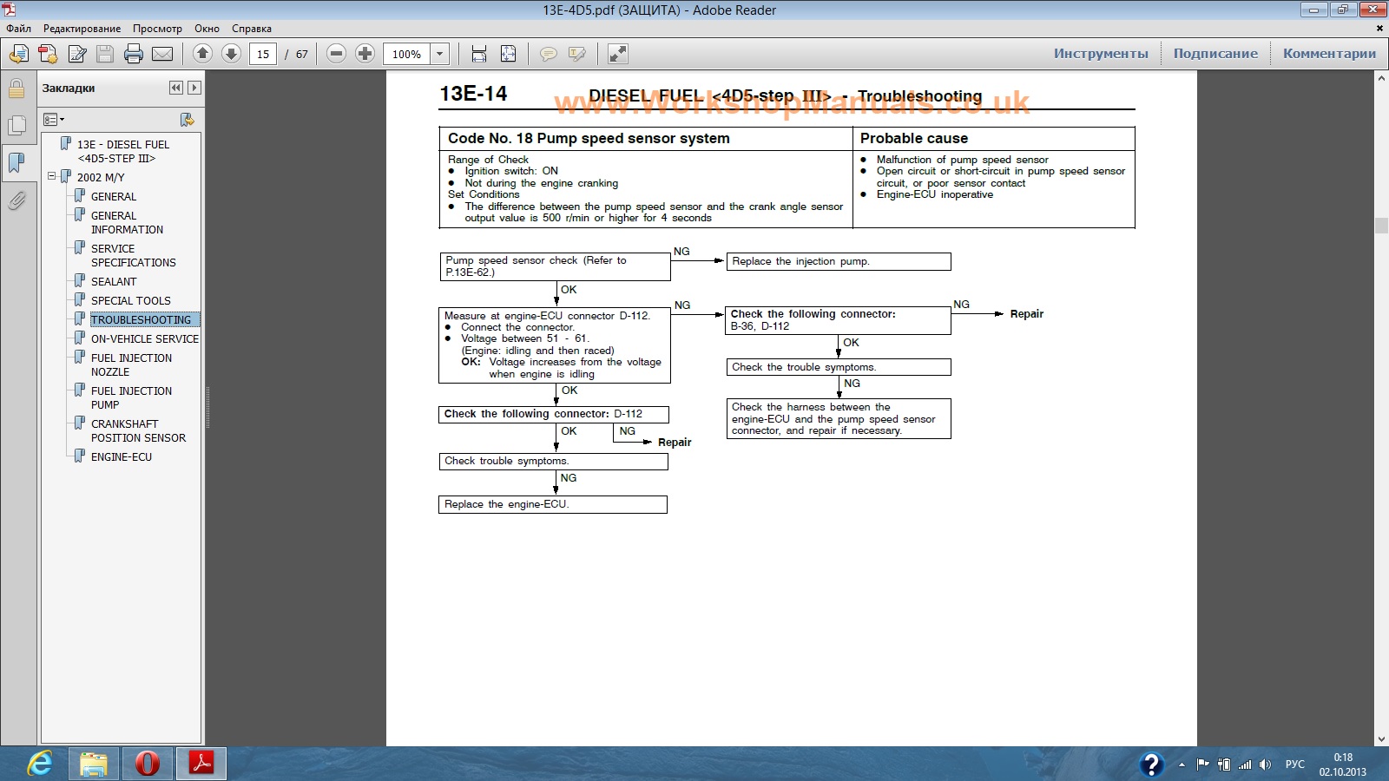Jump to SEALANT bookmark
The image size is (1389, 781).
point(114,282)
